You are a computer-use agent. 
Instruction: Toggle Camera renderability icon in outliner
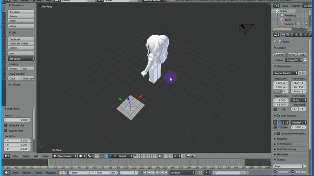[306, 24]
